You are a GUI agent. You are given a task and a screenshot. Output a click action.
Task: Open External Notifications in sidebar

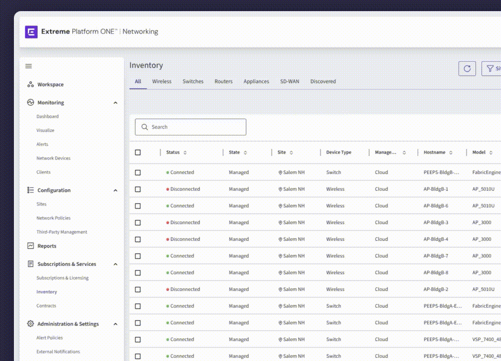click(x=58, y=352)
